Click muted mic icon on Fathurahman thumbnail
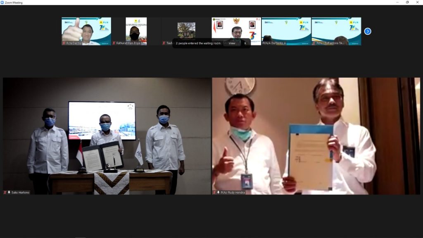Viewport: 423px width, 238px height. pos(114,43)
